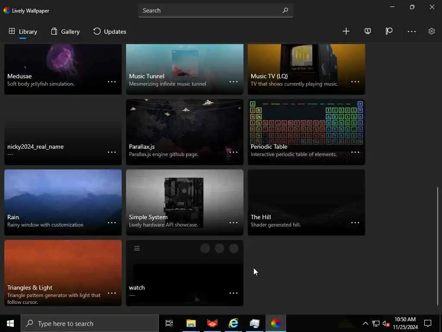Click the library vertical scrollbar thumb
The width and height of the screenshot is (442, 332).
tap(438, 247)
